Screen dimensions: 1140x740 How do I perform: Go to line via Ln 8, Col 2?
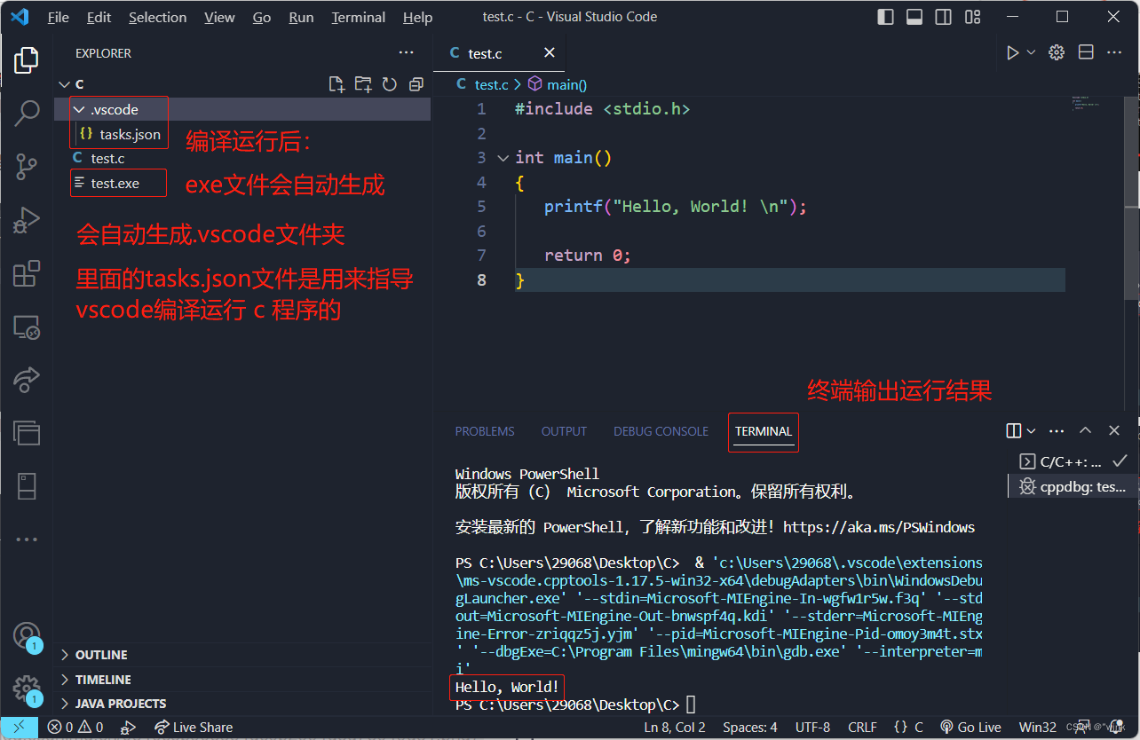(674, 728)
